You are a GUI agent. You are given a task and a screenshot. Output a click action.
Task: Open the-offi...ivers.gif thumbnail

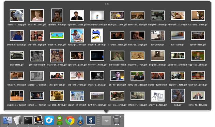point(77,76)
